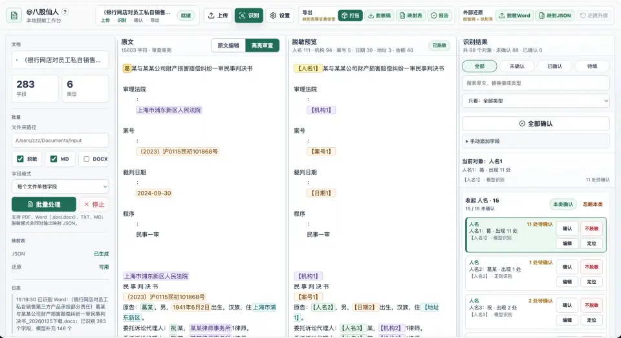Open the 只看: 全部类型 filter dropdown
The width and height of the screenshot is (621, 338).
click(536, 101)
